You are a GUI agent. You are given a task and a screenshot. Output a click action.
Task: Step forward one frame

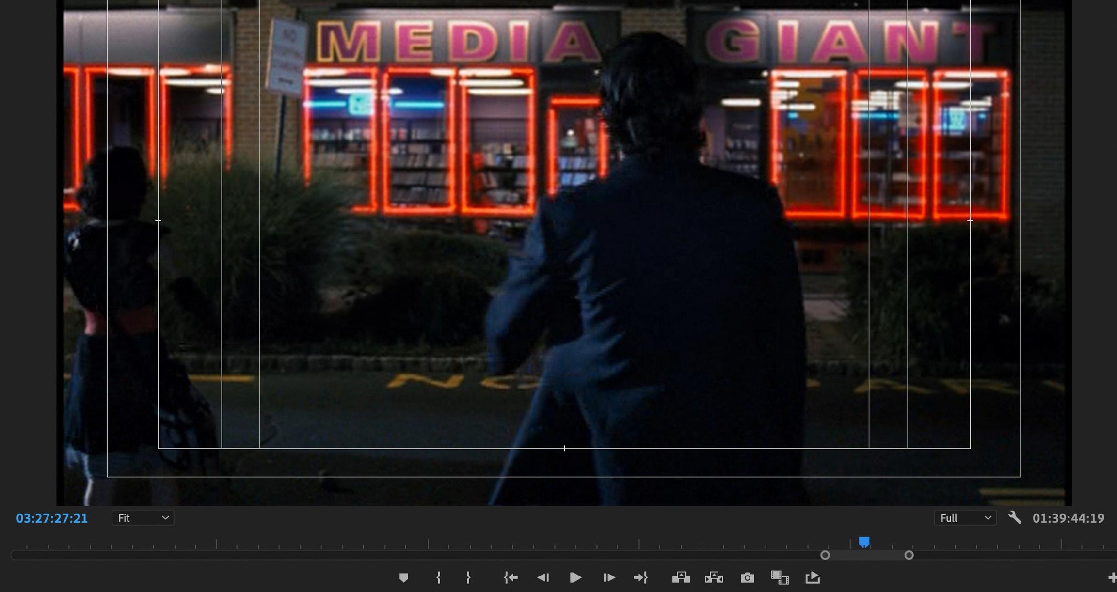(609, 577)
